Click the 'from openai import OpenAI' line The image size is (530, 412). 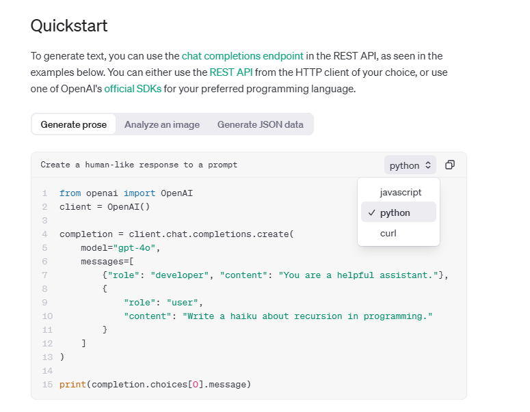tap(126, 193)
